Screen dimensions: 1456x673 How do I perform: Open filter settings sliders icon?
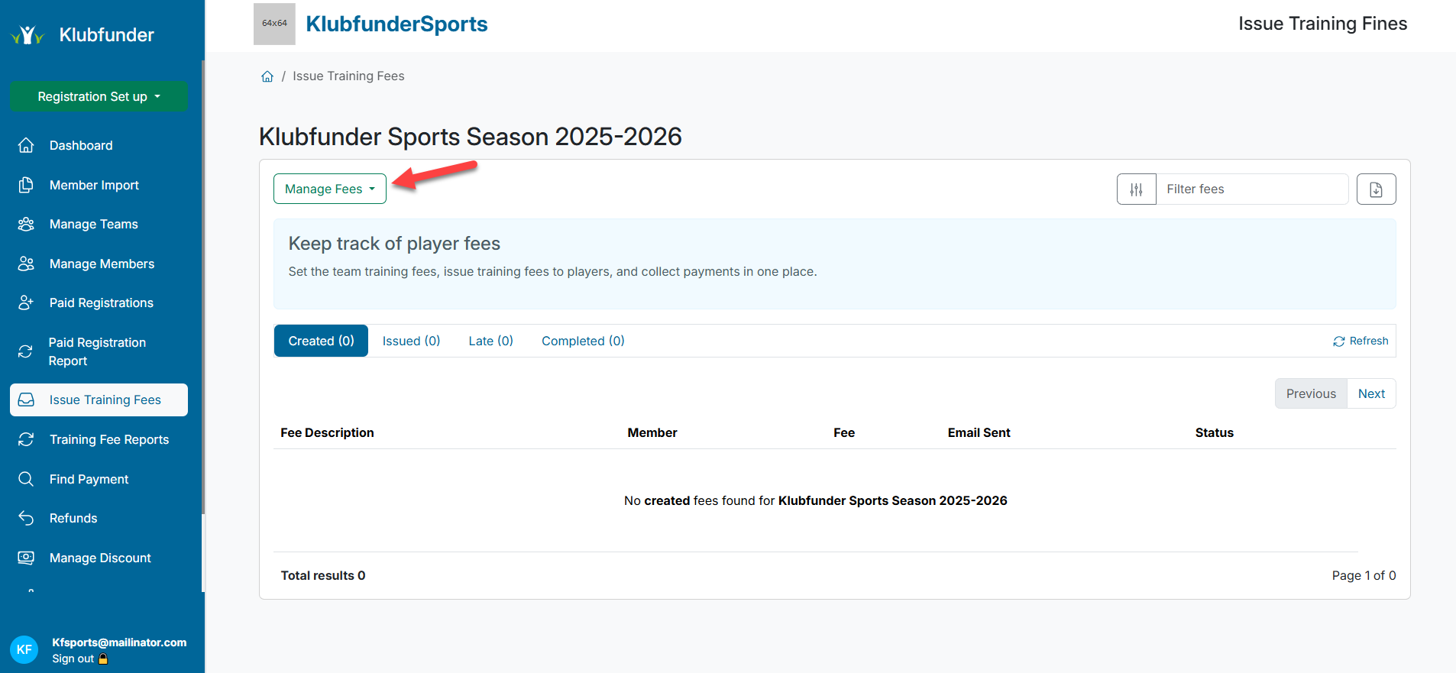point(1136,189)
